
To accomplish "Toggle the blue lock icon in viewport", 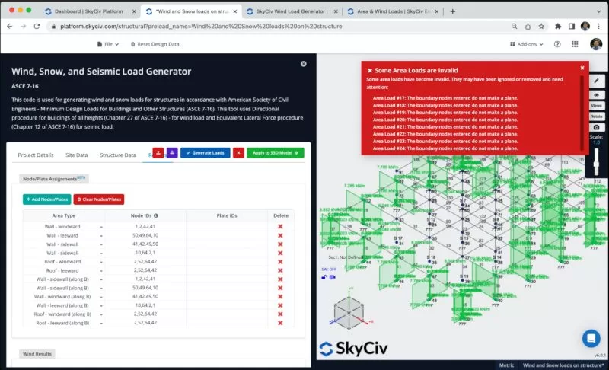I will [x=324, y=277].
